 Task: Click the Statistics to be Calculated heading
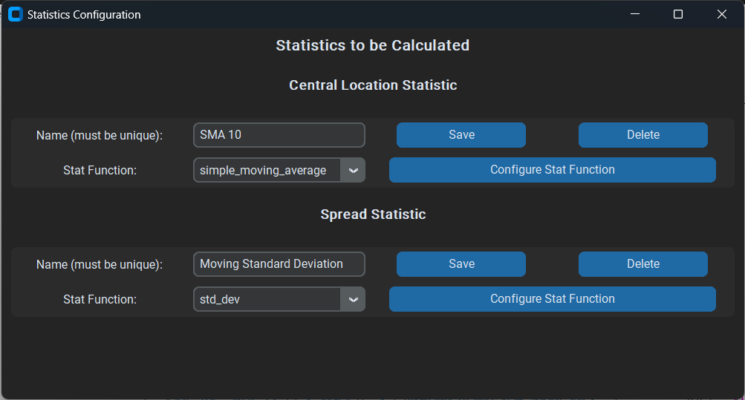pyautogui.click(x=373, y=45)
